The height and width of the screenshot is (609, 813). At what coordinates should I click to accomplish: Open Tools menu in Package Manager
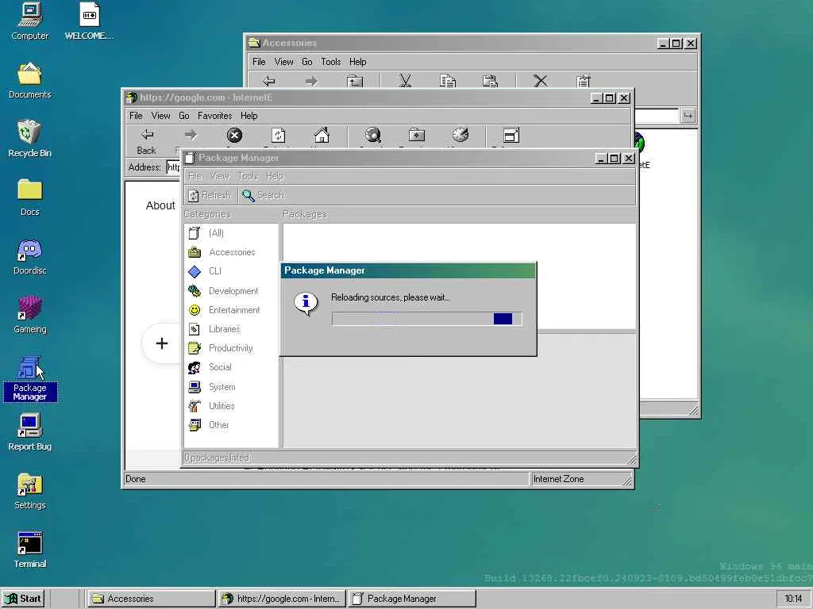coord(248,176)
